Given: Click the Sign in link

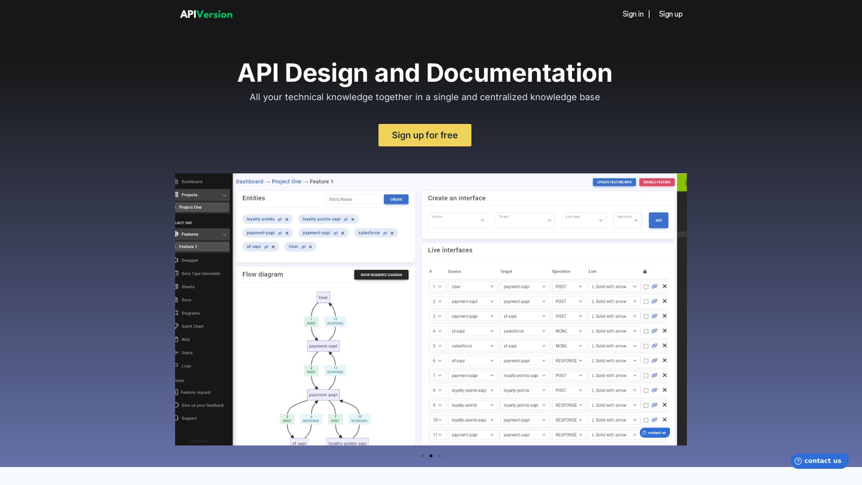Looking at the screenshot, I should pyautogui.click(x=633, y=14).
